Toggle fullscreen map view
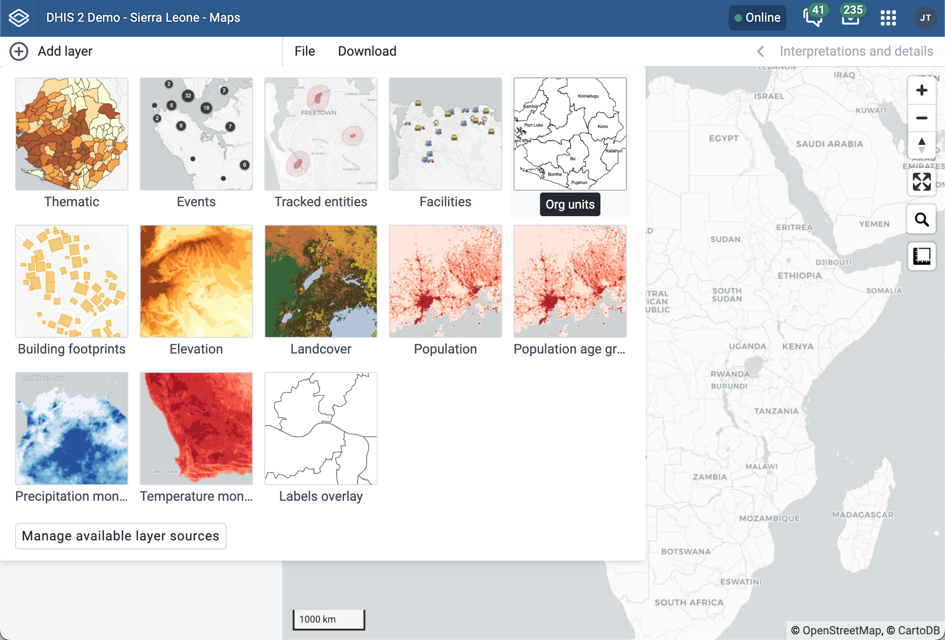945x640 pixels. (921, 182)
